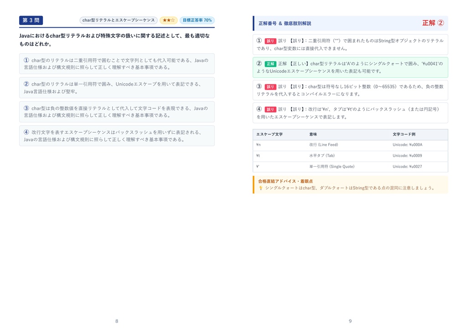The image size is (467, 331).
Task: Click the 目標正答率 70% badge
Action: 197,20
